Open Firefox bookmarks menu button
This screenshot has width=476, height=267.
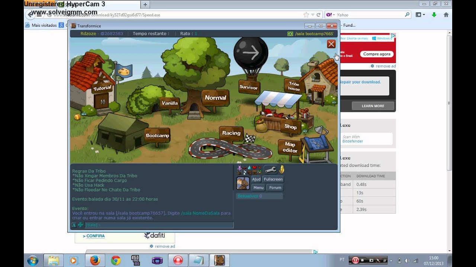click(x=420, y=15)
